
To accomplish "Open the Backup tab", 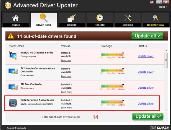I will pos(72,20).
